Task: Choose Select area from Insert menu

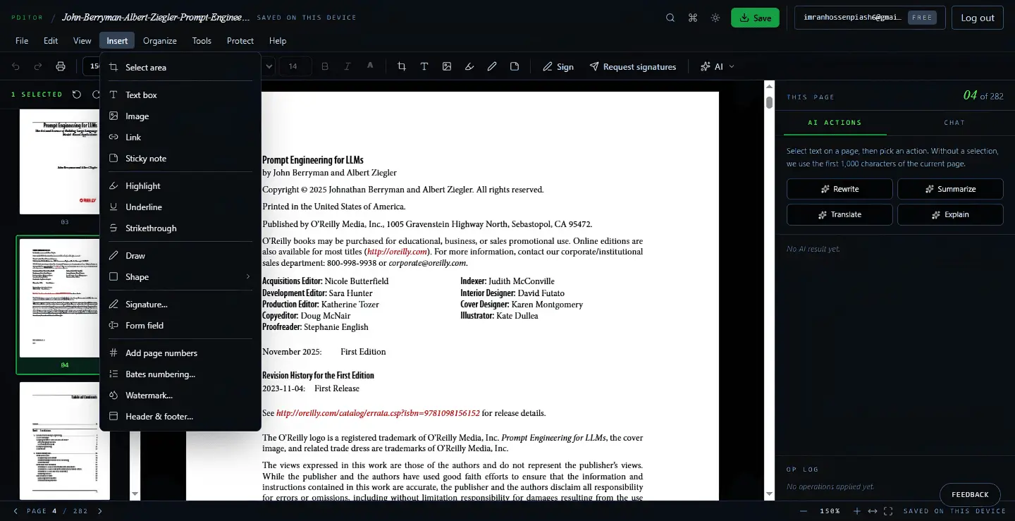Action: (x=180, y=68)
